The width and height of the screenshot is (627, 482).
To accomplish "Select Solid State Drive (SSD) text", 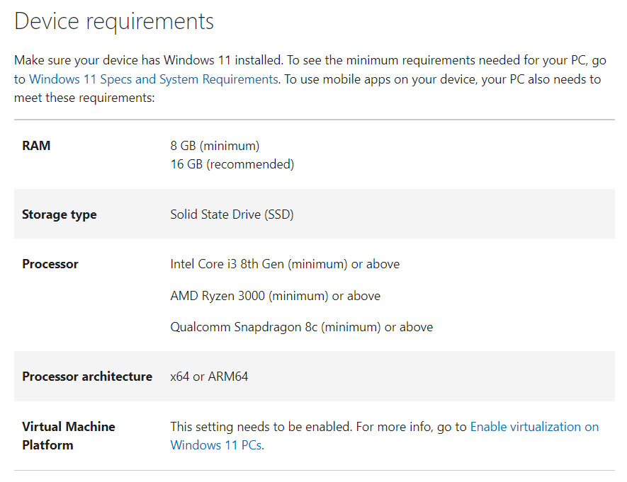I will coord(232,214).
